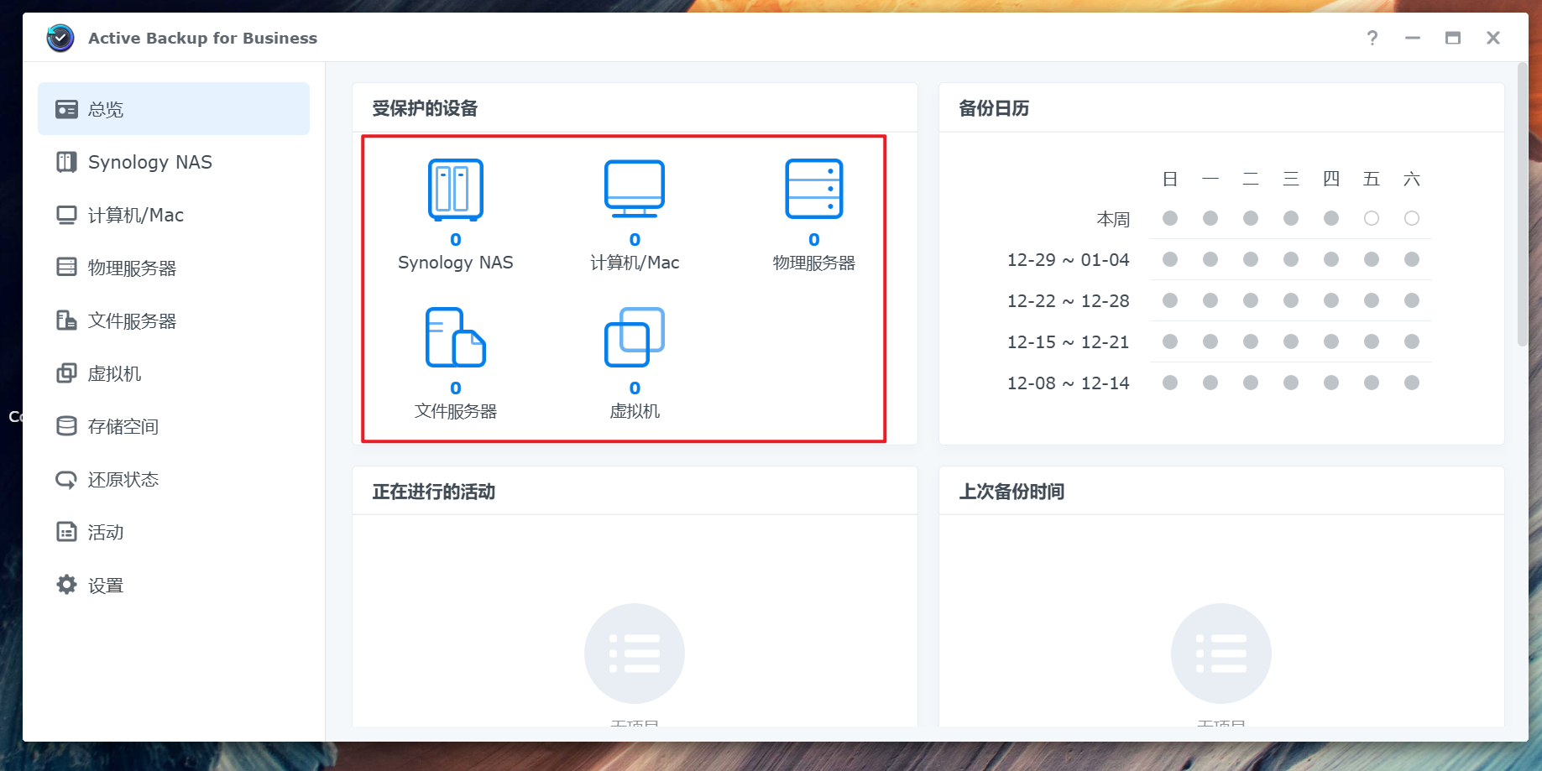
Task: Click the vertical scrollbar of the main panel
Action: pyautogui.click(x=1523, y=204)
